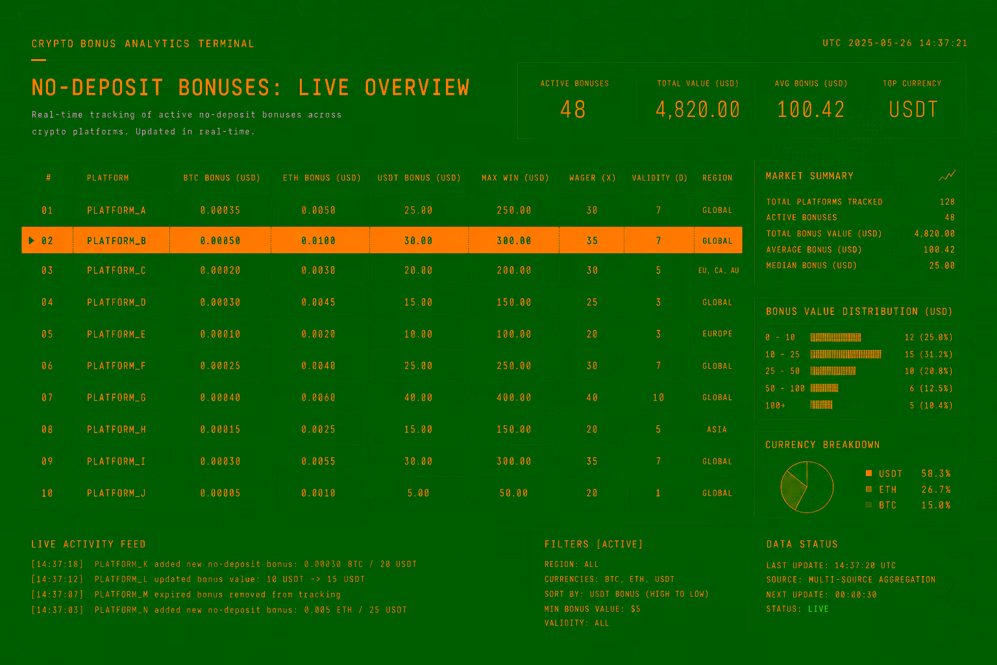
Task: Click the SOURCE: MULTI-SOURCE AGGREGATION entry
Action: pyautogui.click(x=851, y=579)
